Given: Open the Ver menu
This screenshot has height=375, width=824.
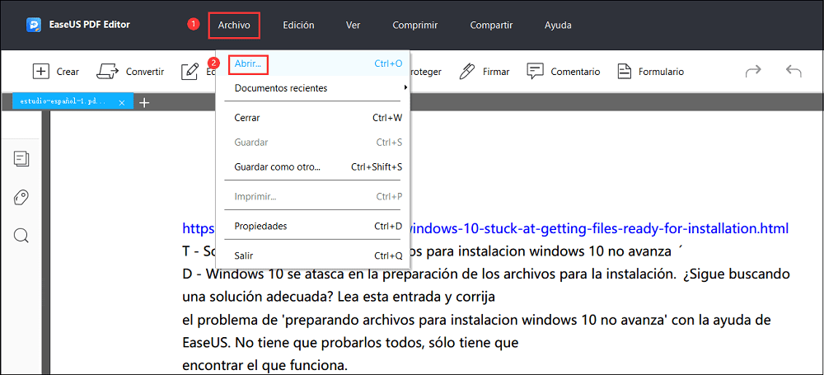Looking at the screenshot, I should (x=353, y=25).
